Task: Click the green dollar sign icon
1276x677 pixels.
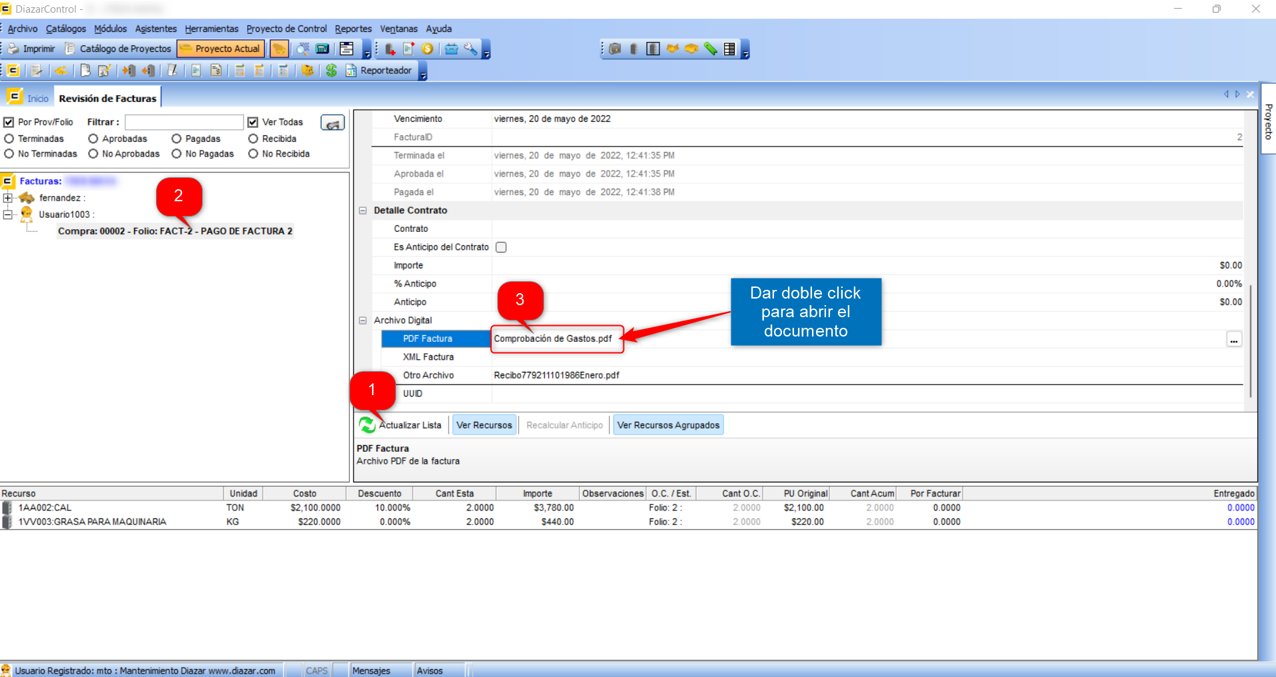Action: (331, 71)
